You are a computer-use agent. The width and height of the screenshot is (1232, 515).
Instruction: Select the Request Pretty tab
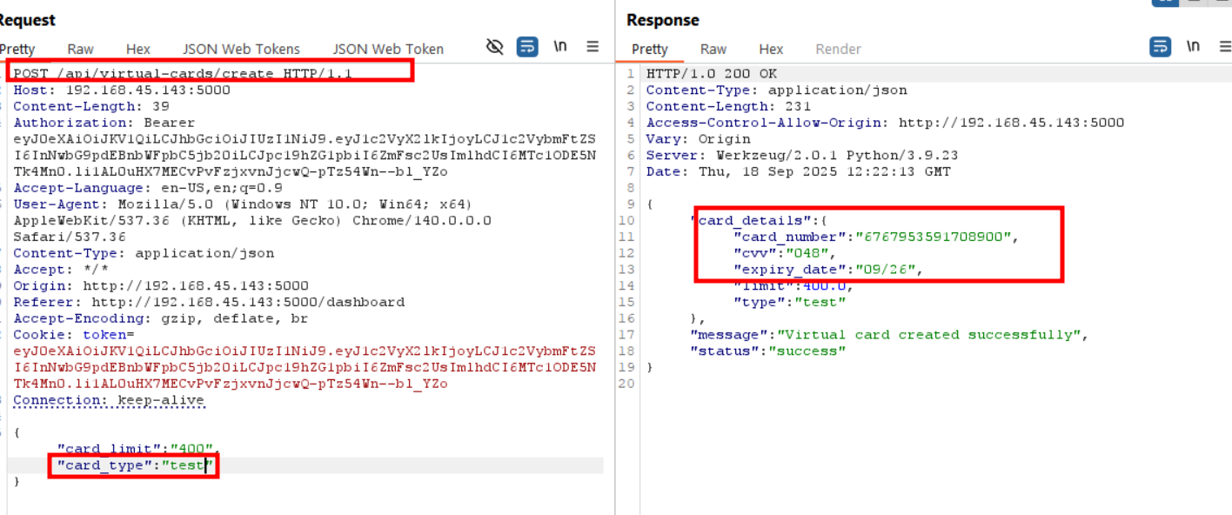click(17, 50)
